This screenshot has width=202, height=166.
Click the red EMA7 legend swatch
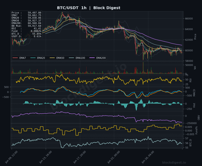15,58
